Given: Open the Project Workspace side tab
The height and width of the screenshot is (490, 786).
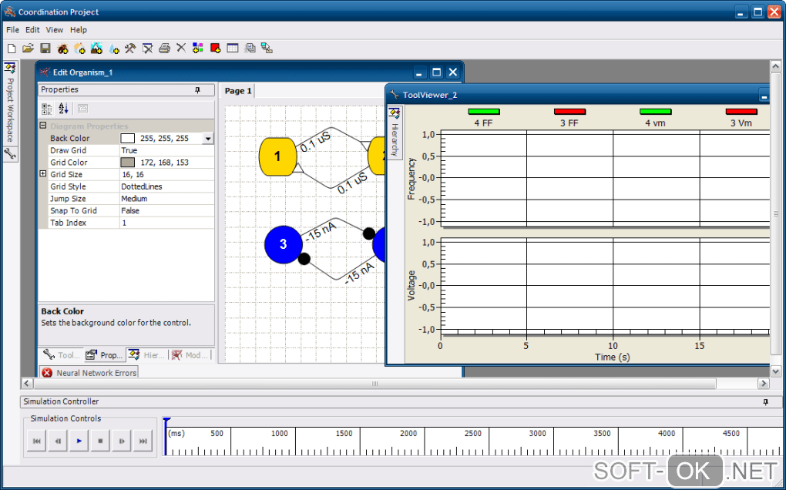Looking at the screenshot, I should coord(10,102).
